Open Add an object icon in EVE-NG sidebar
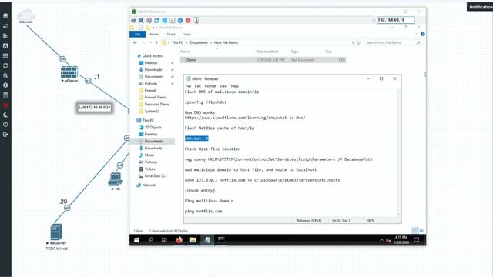493x277 pixels. (5, 15)
